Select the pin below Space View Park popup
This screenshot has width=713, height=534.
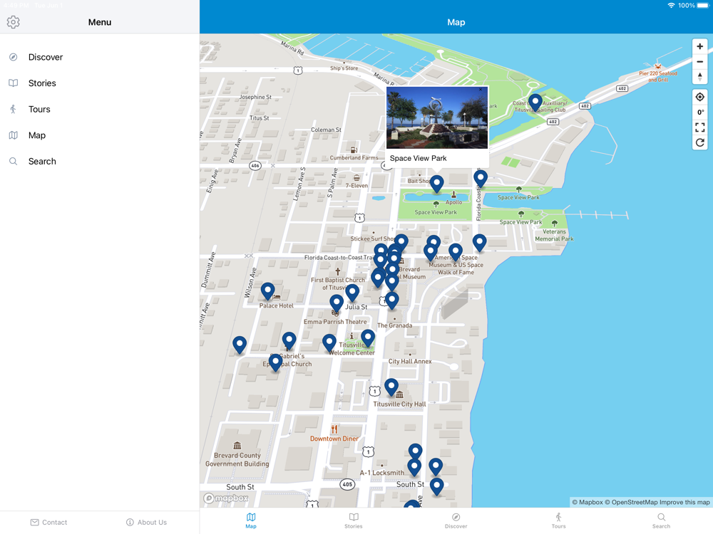click(x=436, y=184)
